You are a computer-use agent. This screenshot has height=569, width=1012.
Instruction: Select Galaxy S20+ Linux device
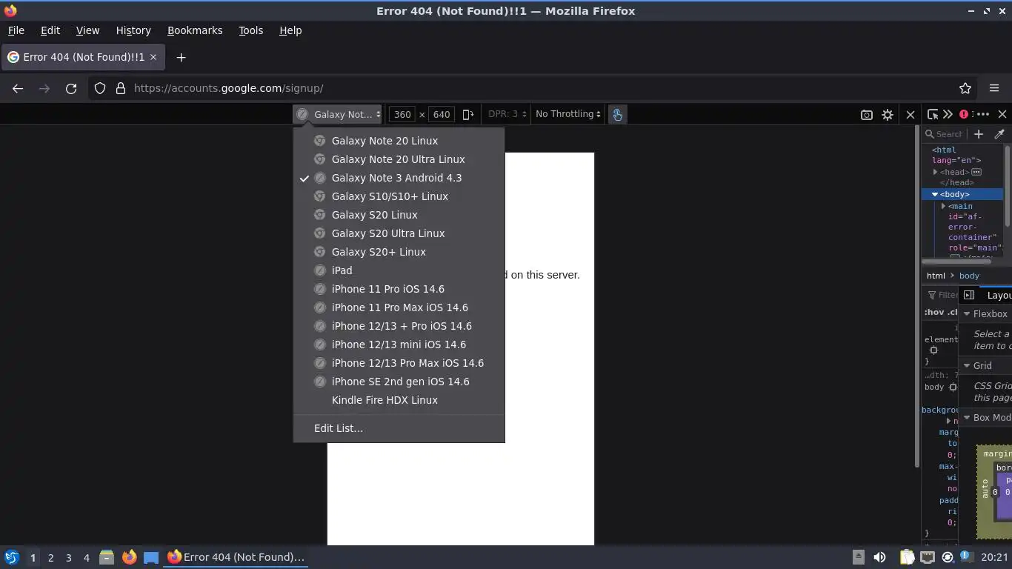click(x=399, y=252)
